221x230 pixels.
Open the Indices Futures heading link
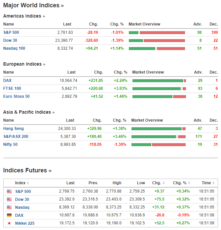[27, 170]
